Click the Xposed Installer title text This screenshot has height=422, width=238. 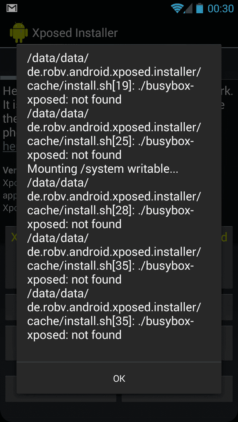pyautogui.click(x=75, y=33)
